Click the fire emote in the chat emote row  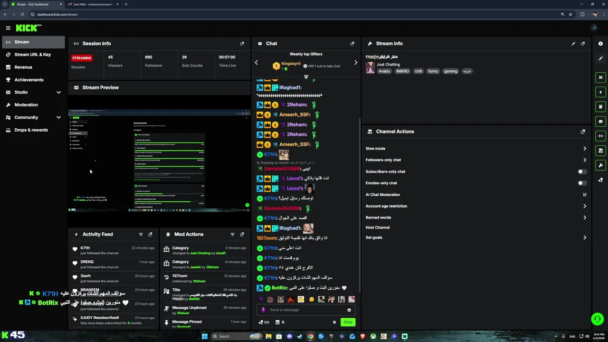pos(290,299)
